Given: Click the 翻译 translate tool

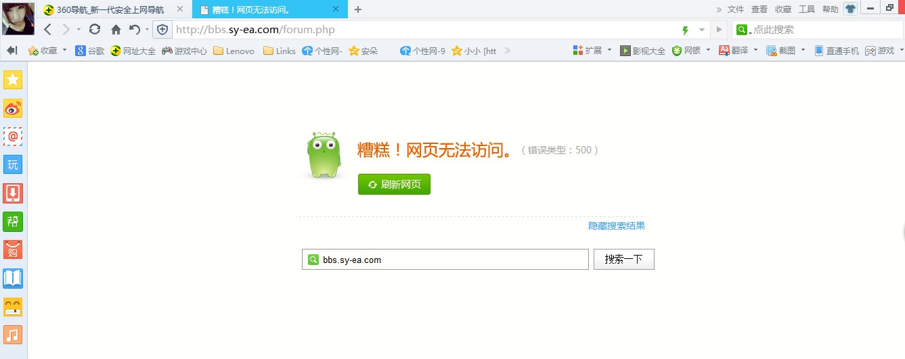Looking at the screenshot, I should point(733,51).
